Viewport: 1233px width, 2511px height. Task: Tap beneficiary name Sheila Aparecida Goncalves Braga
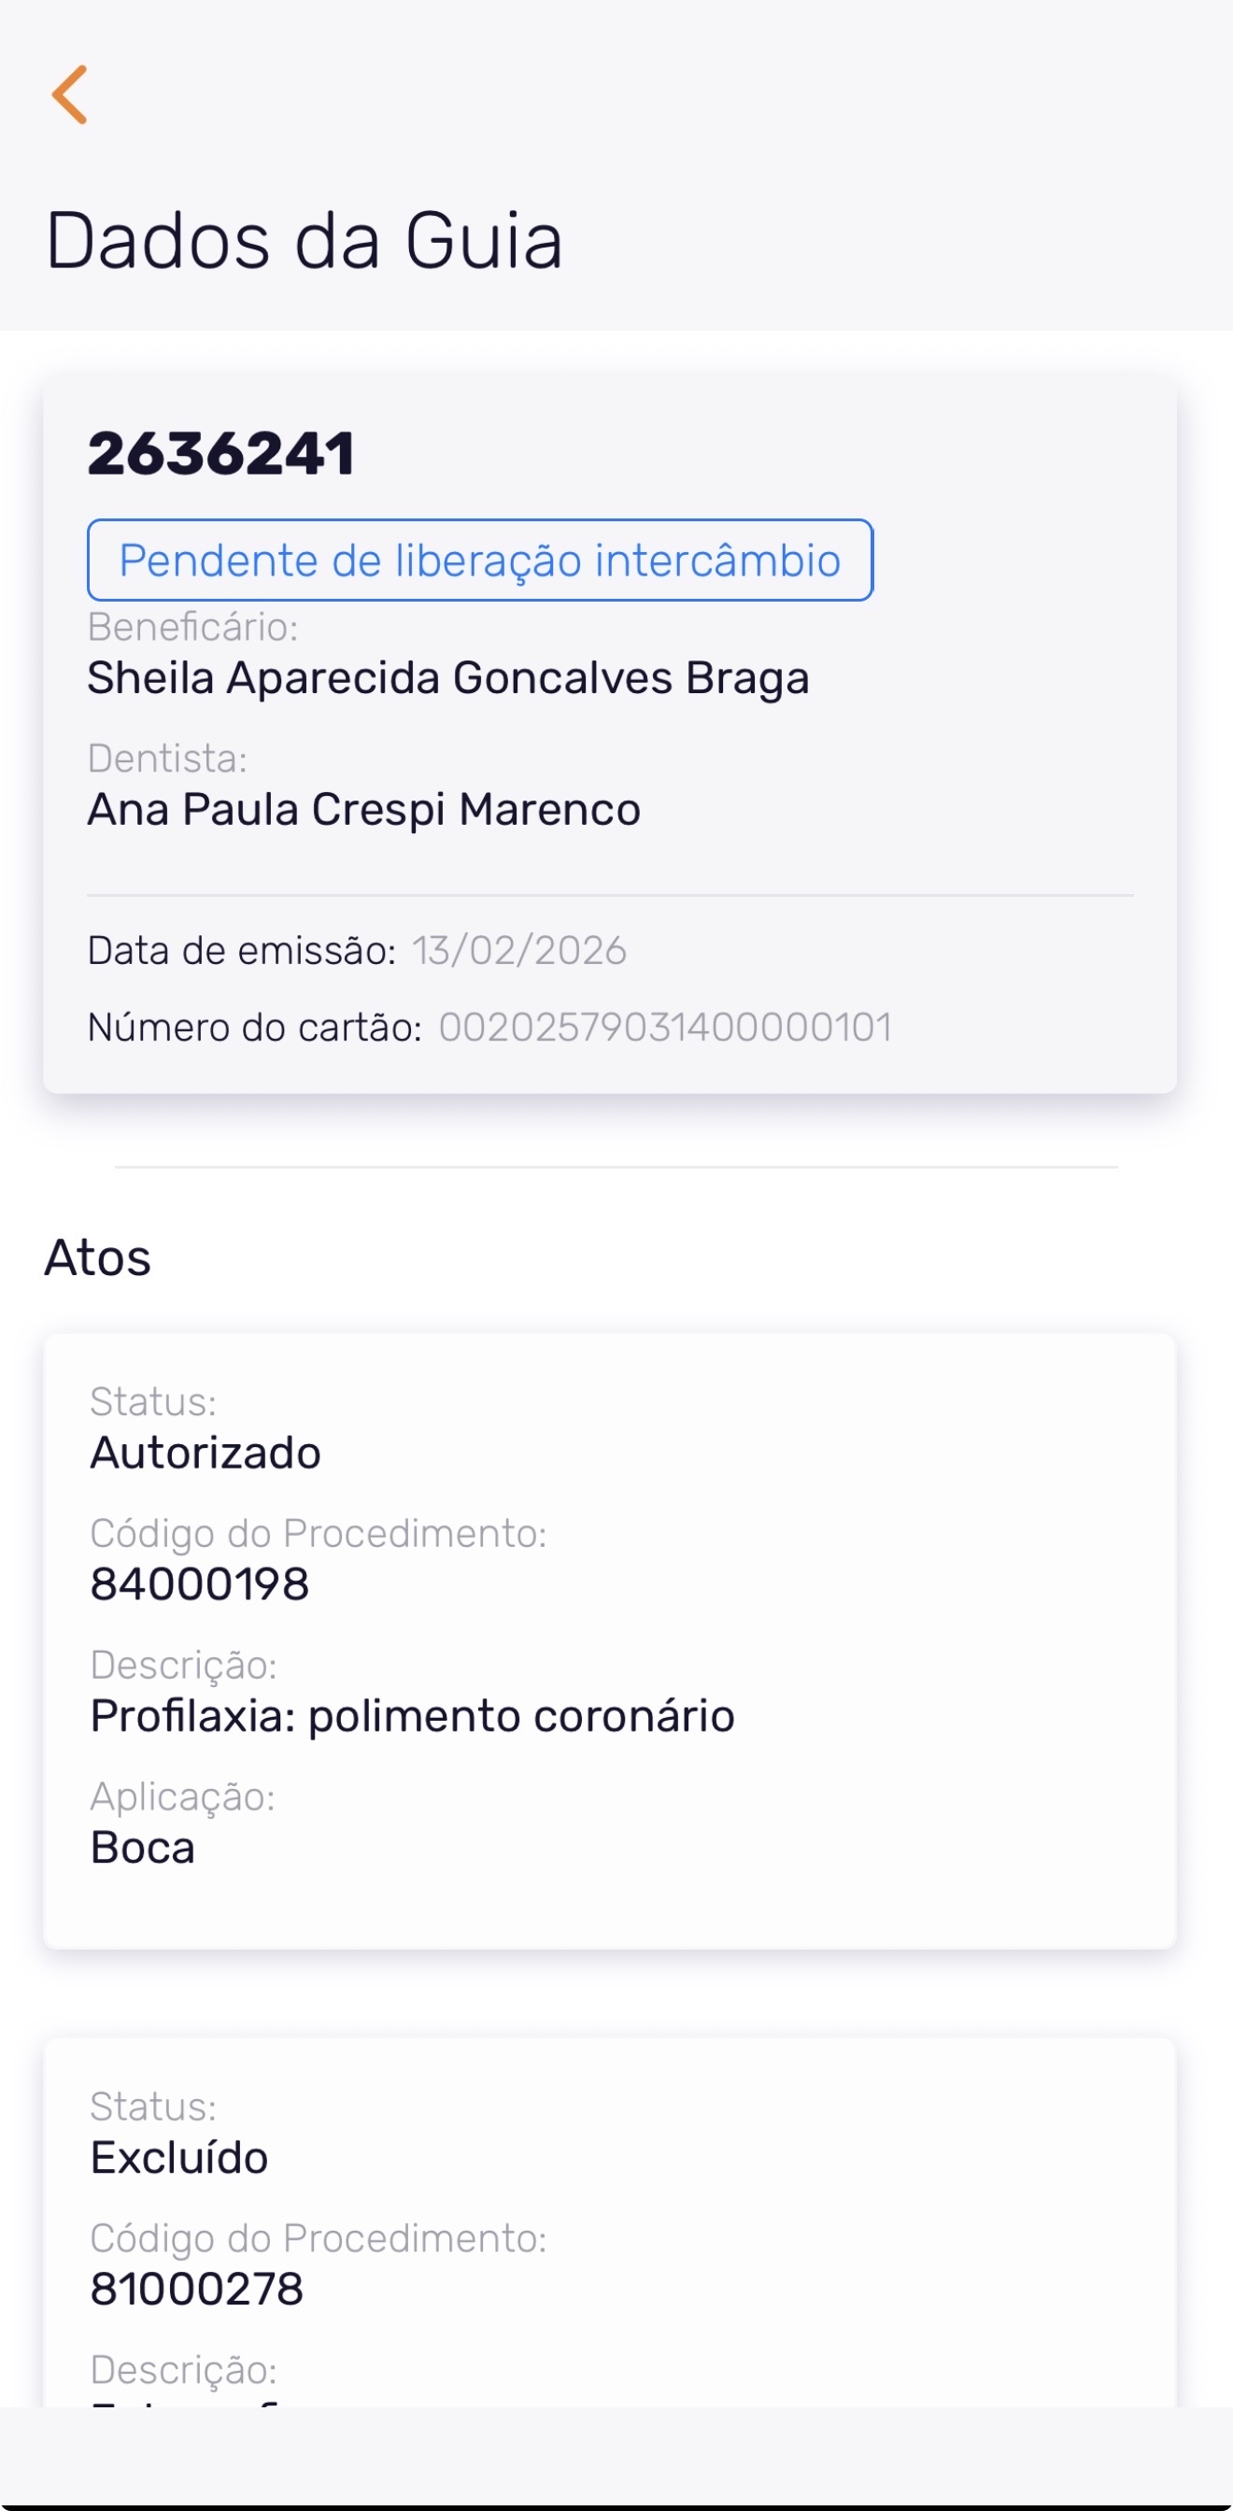(447, 678)
